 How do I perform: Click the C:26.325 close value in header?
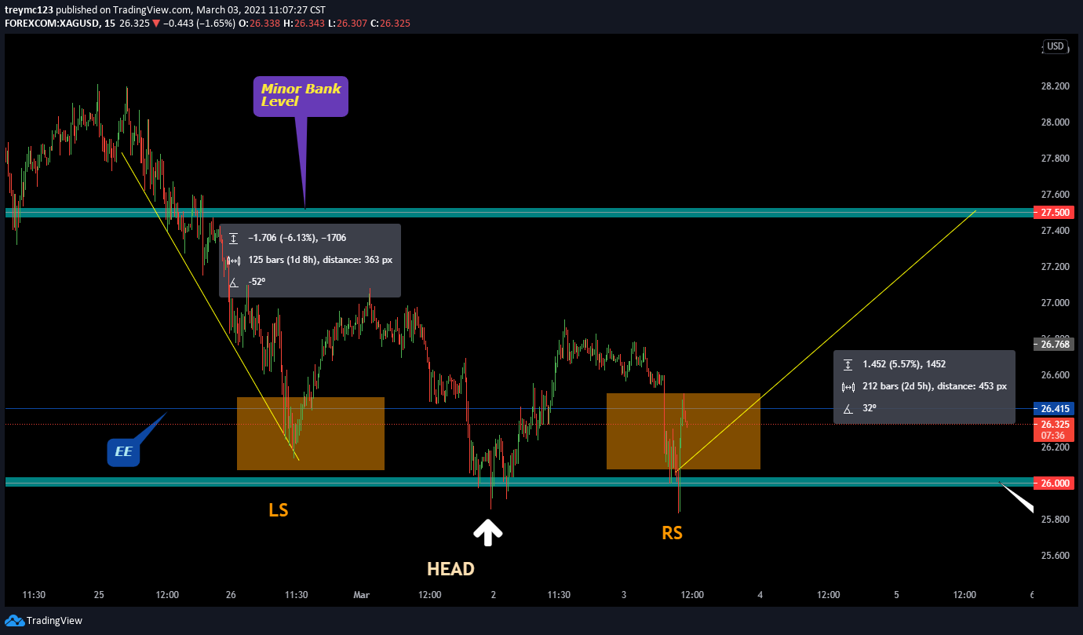[392, 24]
